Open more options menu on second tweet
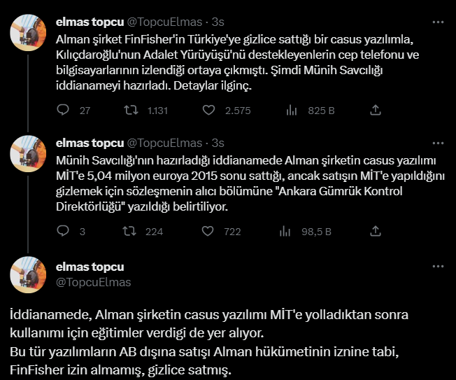 [438, 143]
